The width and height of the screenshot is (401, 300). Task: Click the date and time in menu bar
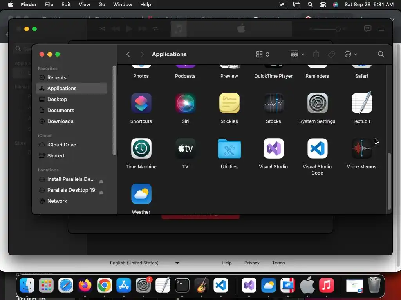click(369, 5)
